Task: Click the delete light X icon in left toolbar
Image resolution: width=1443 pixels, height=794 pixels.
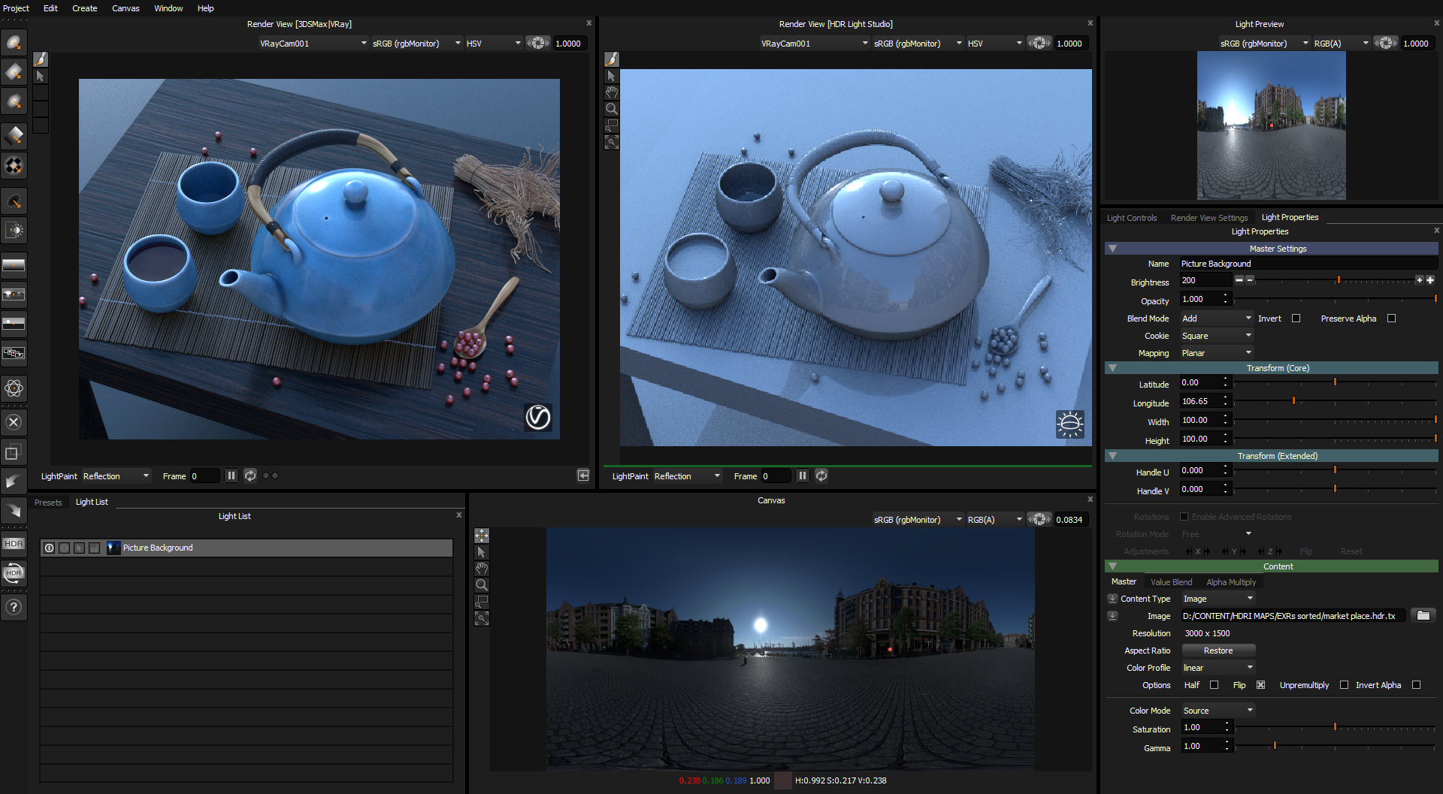Action: click(x=14, y=422)
